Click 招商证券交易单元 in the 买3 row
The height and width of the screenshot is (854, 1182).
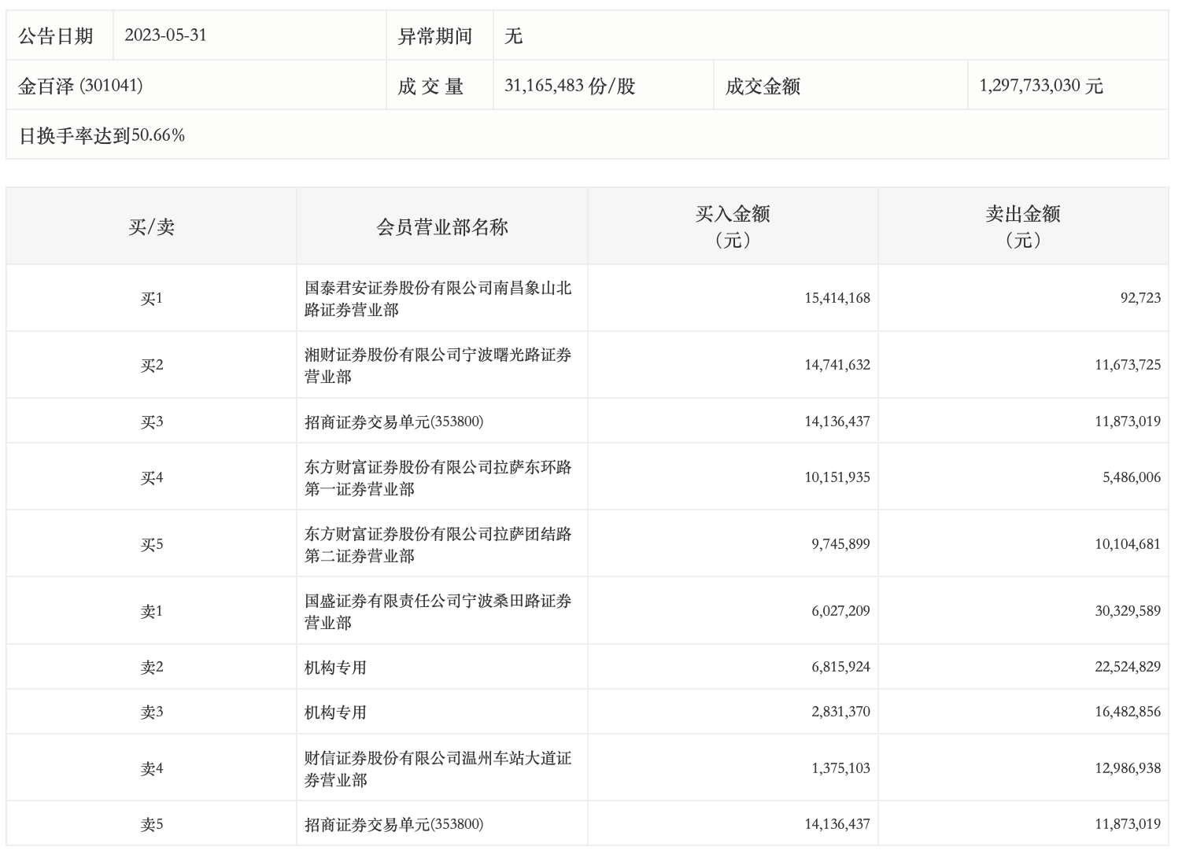point(393,421)
